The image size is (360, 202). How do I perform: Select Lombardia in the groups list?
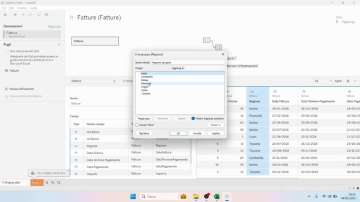[x=147, y=77]
